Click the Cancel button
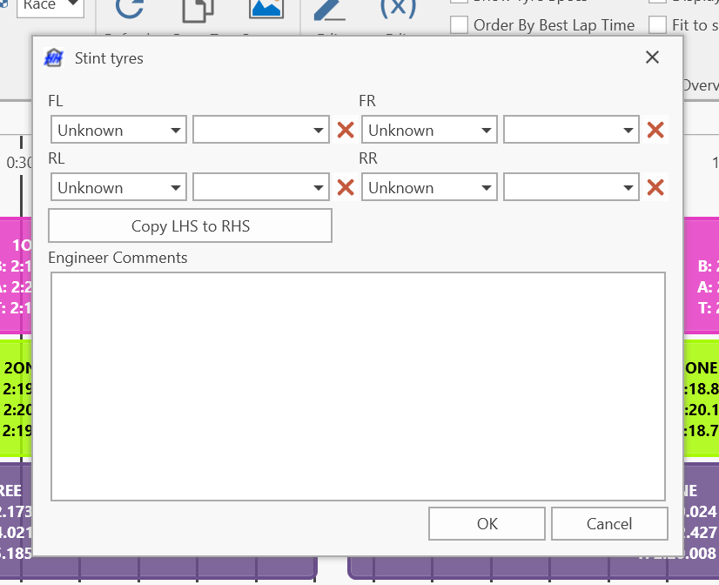The width and height of the screenshot is (719, 585). pos(609,523)
